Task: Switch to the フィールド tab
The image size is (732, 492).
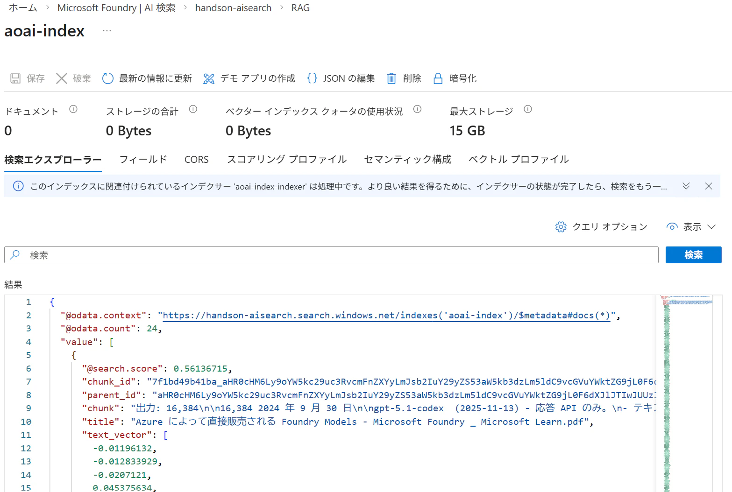Action: [x=143, y=160]
